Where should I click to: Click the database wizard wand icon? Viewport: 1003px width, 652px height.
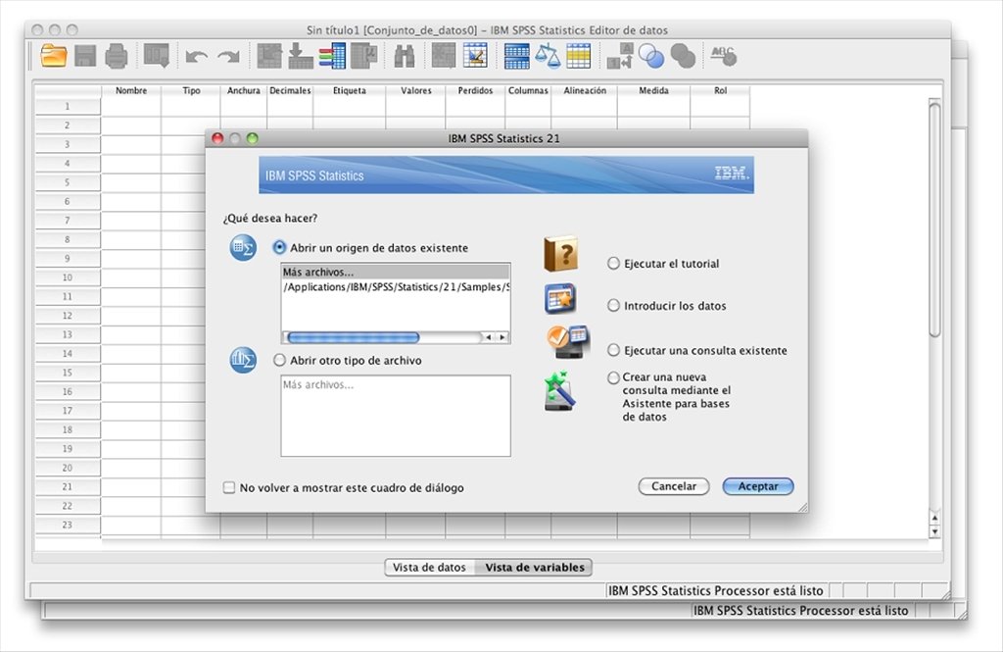(559, 391)
